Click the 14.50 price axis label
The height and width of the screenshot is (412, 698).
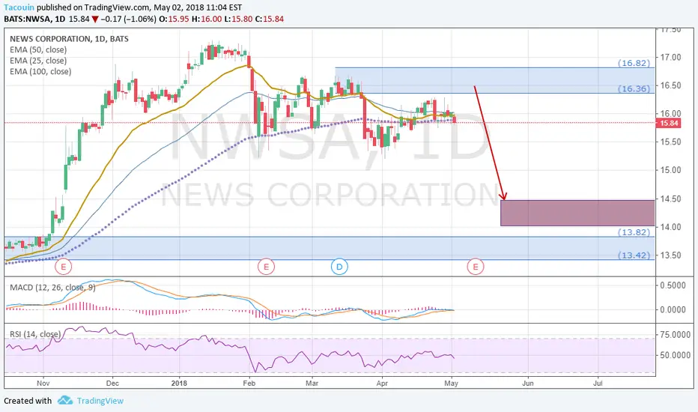point(670,199)
